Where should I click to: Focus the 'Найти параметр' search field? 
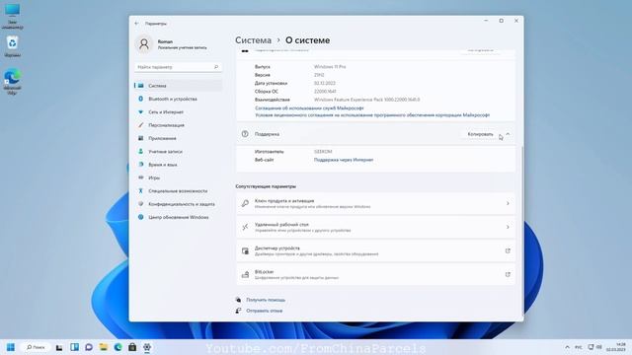pos(178,67)
